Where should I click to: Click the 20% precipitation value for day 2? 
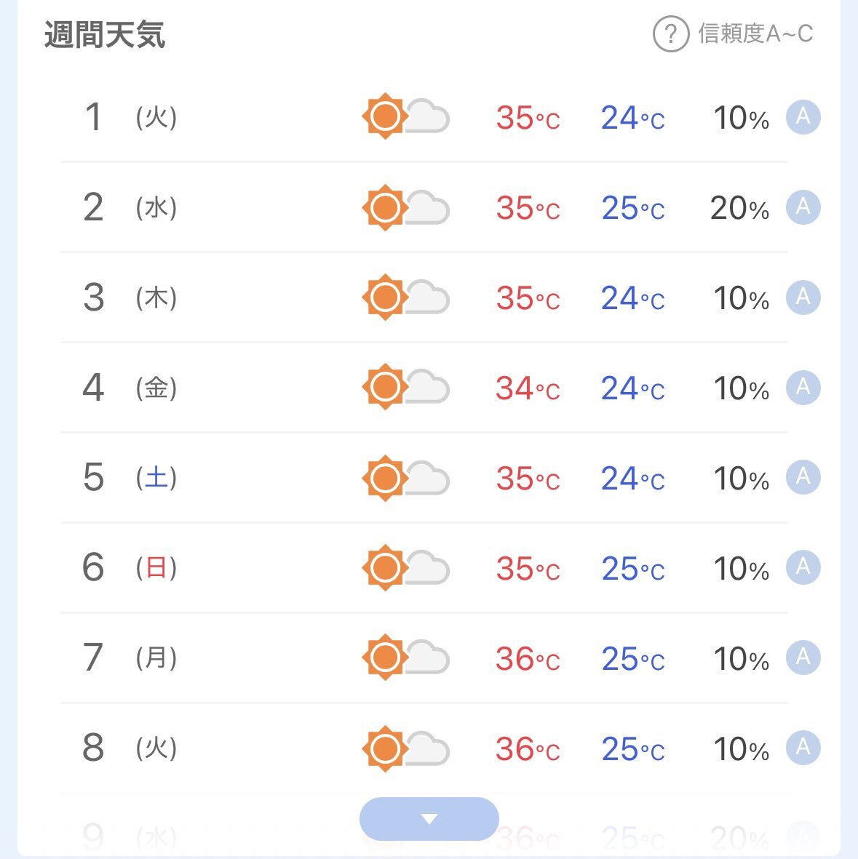(739, 208)
